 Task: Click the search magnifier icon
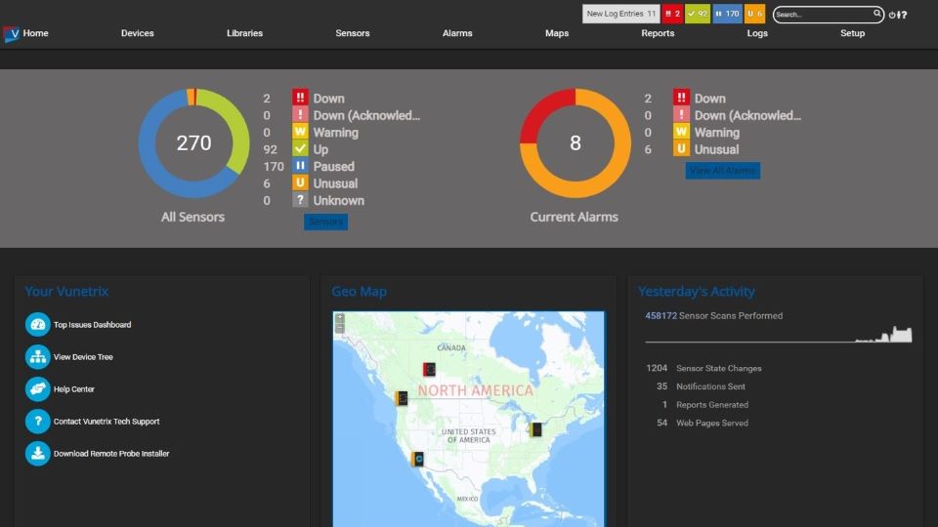(x=877, y=13)
